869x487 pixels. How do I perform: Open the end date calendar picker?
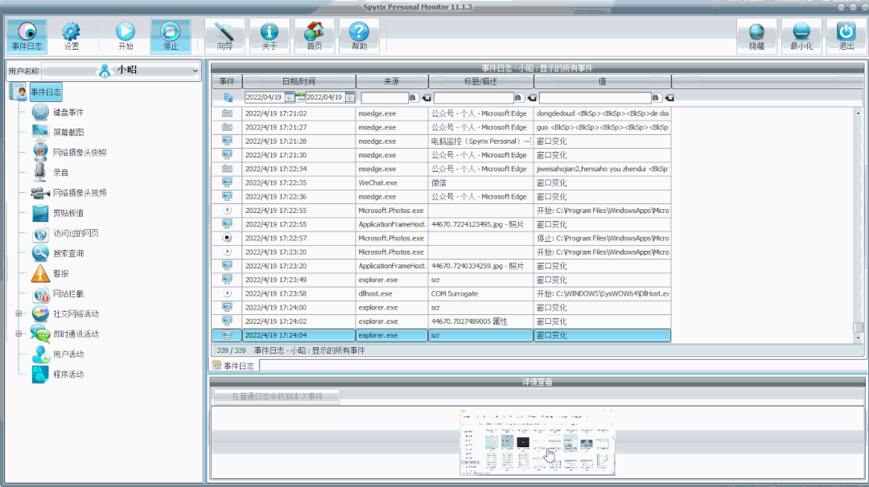[x=350, y=98]
